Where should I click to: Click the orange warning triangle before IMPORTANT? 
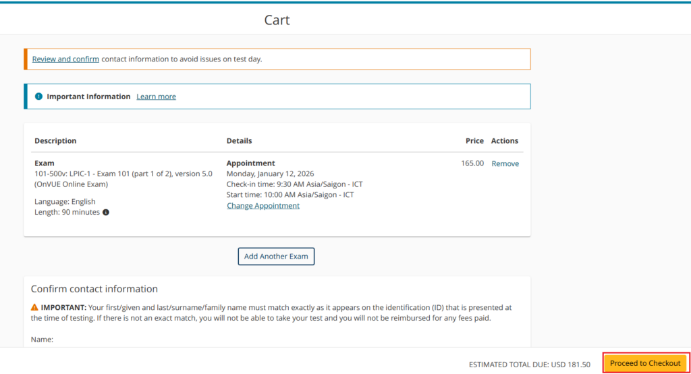click(x=35, y=307)
